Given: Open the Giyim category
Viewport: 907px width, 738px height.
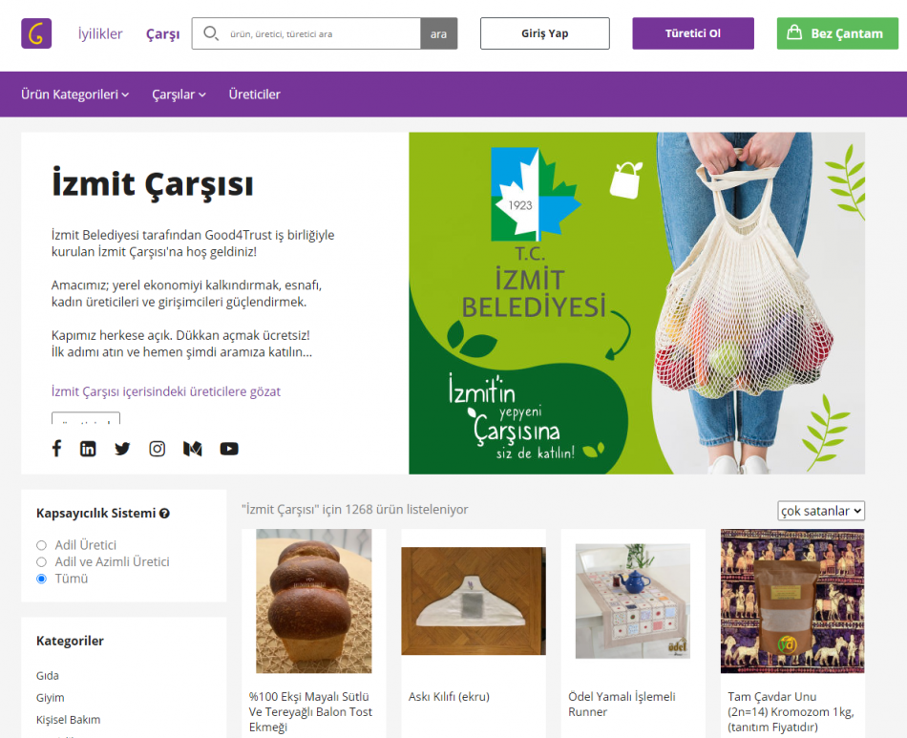Looking at the screenshot, I should pos(51,698).
